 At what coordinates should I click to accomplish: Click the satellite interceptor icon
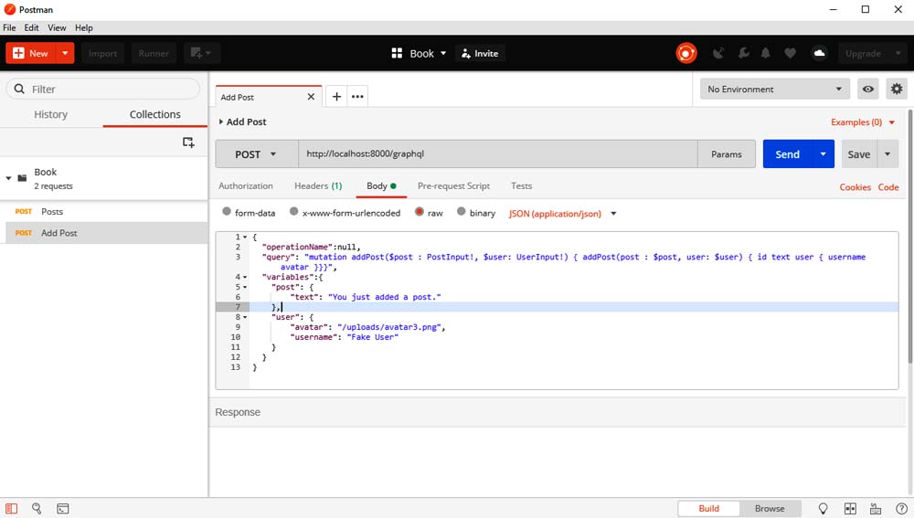tap(718, 53)
